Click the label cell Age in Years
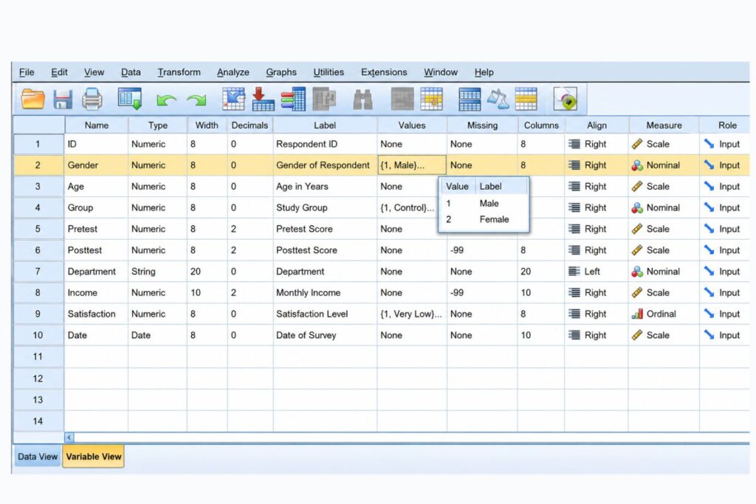 [x=325, y=187]
